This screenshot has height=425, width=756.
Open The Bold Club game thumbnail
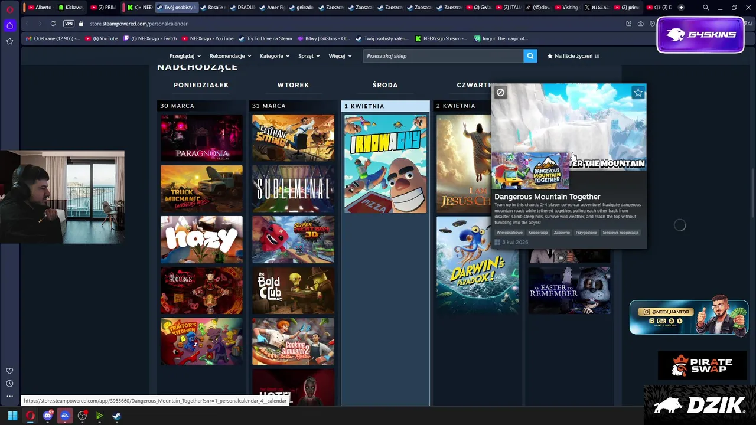click(294, 290)
